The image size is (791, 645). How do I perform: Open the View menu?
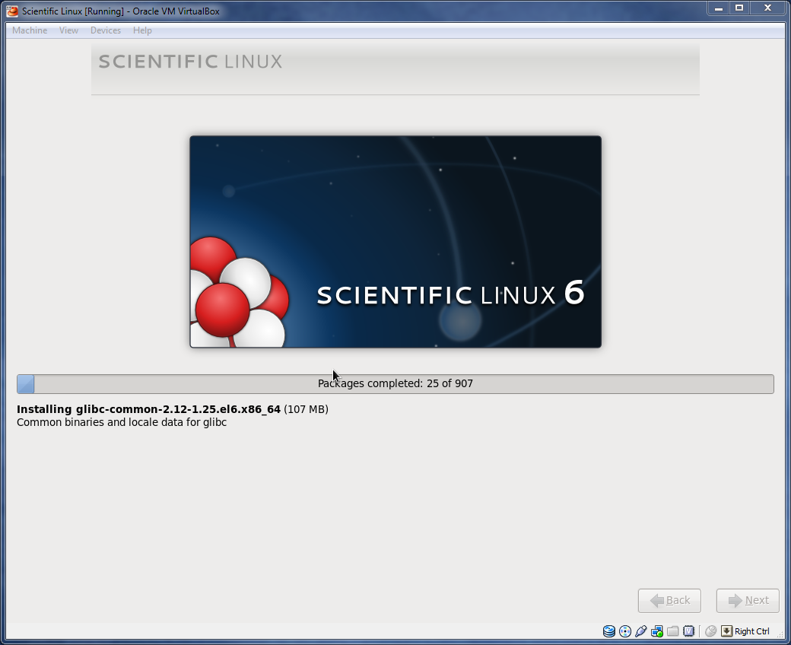click(x=68, y=30)
